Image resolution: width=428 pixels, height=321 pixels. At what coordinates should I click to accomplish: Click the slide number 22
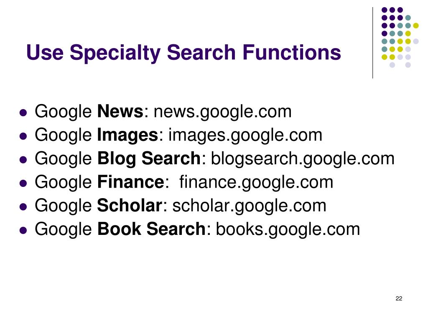(x=399, y=298)
